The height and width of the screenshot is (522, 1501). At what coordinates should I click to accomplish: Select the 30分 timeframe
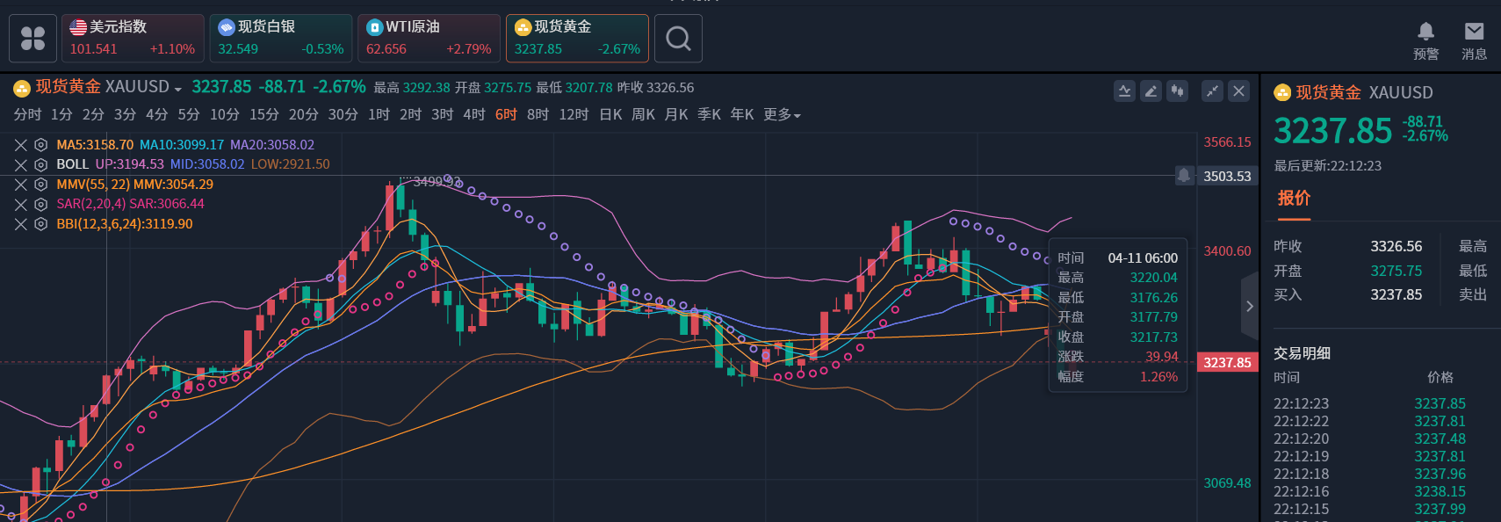[343, 114]
